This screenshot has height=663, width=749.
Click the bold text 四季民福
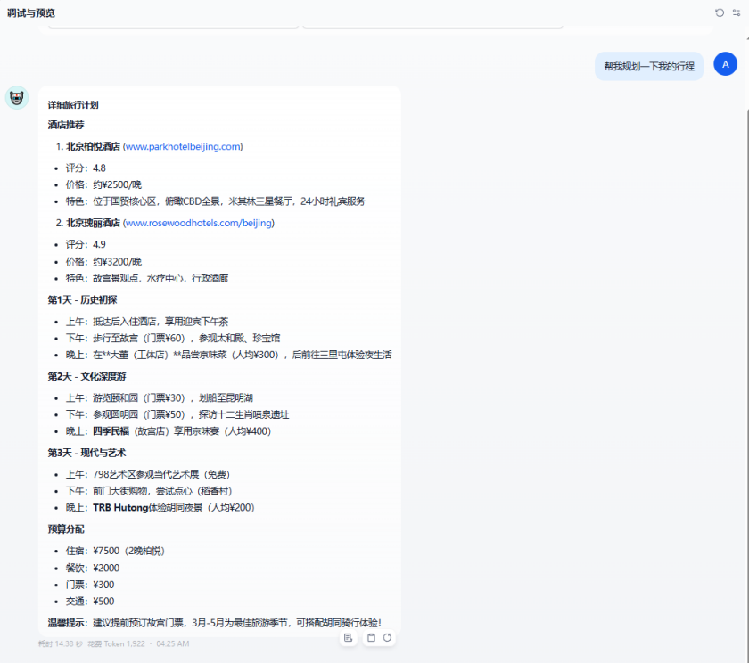[111, 431]
